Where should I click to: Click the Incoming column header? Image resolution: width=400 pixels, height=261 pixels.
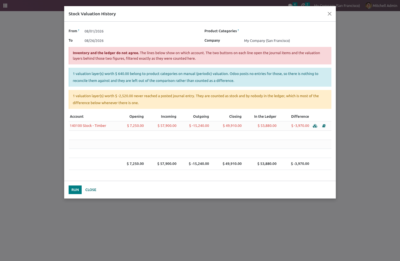pos(169,117)
